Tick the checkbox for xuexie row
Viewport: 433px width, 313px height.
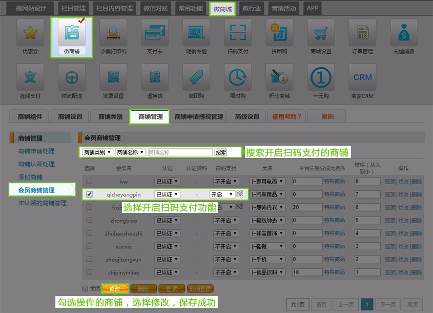[x=89, y=246]
